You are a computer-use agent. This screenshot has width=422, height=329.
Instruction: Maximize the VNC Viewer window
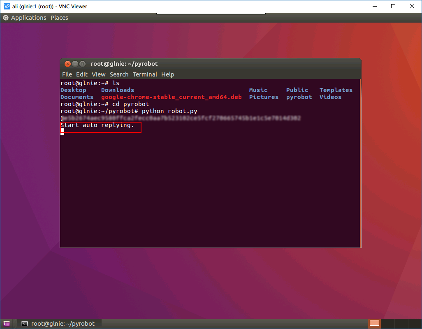[393, 6]
